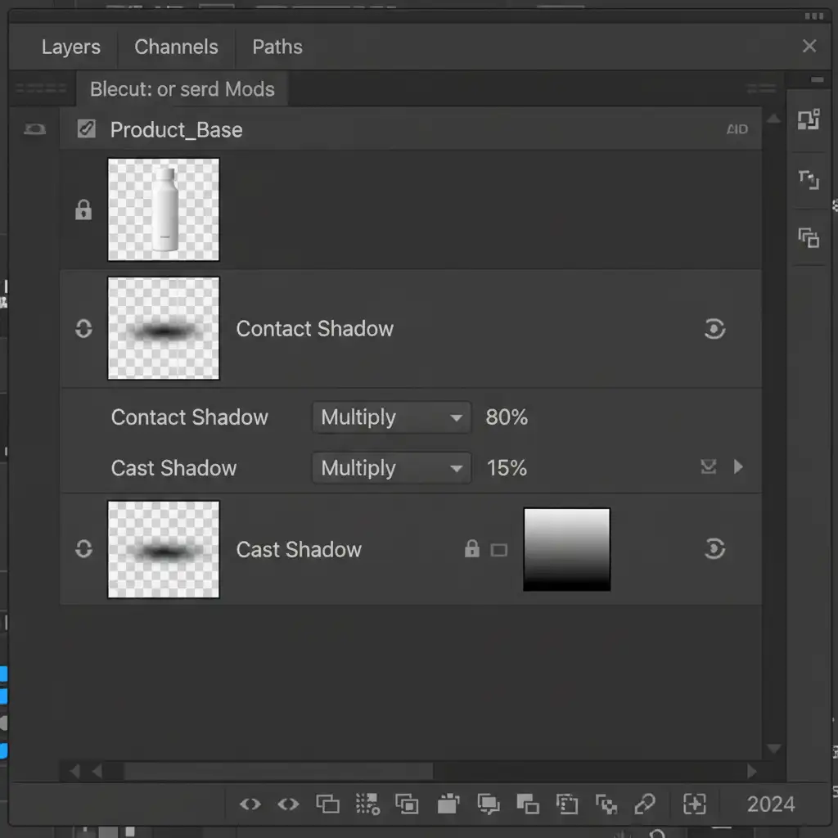
Task: Toggle visibility of Cast Shadow layer at right
Action: pos(714,549)
